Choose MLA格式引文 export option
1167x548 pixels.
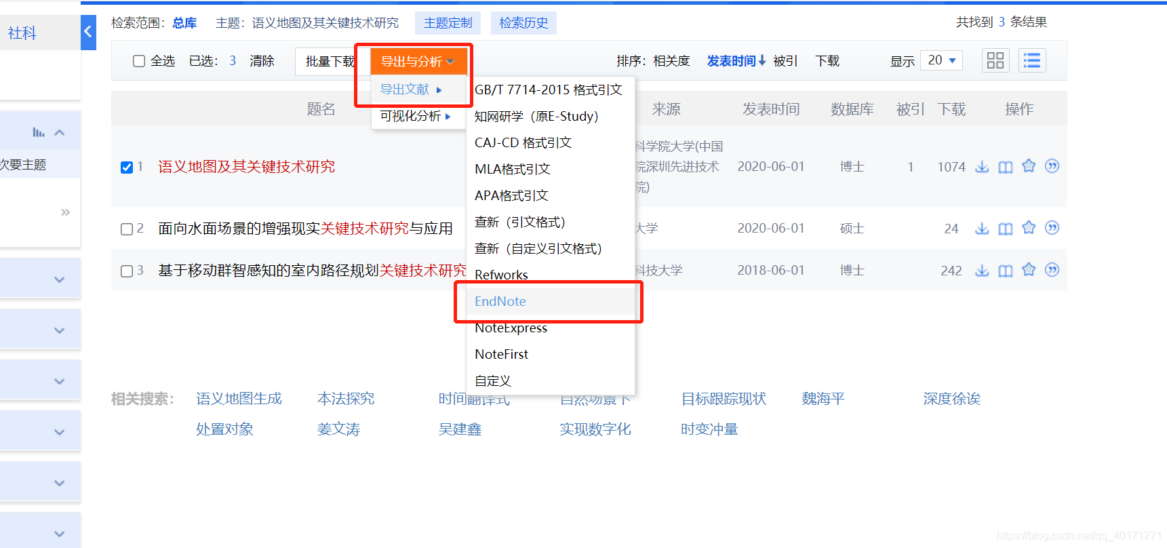tap(513, 169)
